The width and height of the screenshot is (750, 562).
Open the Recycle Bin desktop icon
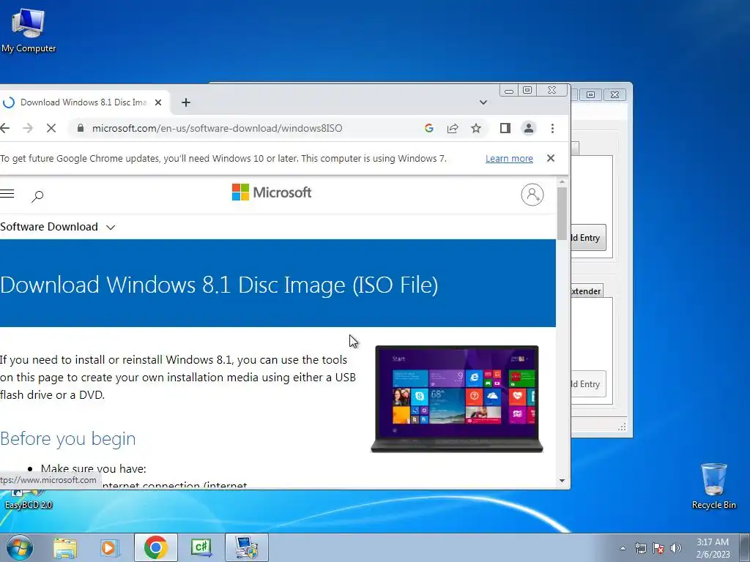tap(713, 486)
